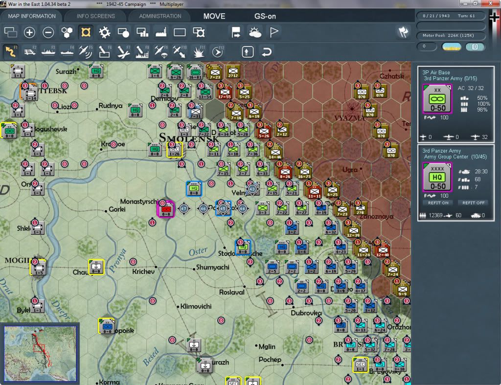Open the ADMINISTRATION tab
Viewport: 501px width, 385px height.
pos(160,16)
